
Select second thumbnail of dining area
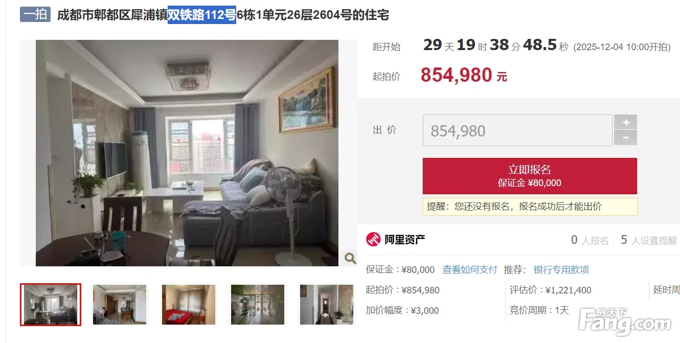[120, 305]
